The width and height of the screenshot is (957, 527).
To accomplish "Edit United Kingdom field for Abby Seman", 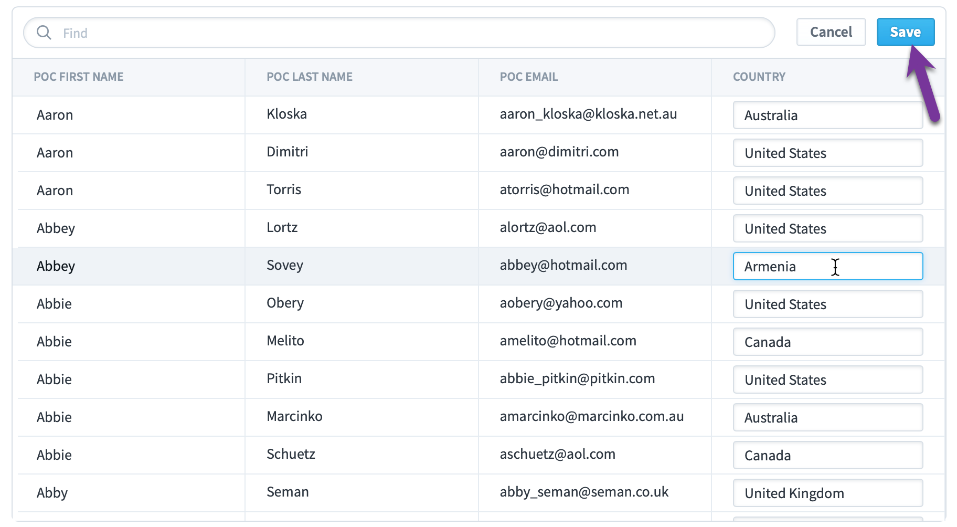I will 828,493.
